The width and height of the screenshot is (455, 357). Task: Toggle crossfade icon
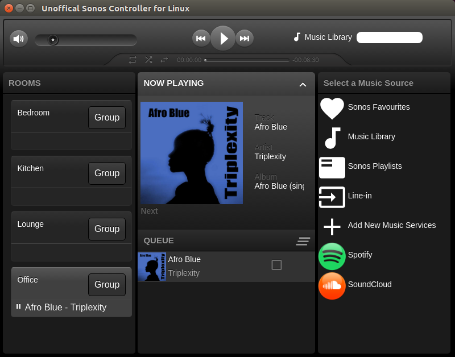pyautogui.click(x=164, y=60)
